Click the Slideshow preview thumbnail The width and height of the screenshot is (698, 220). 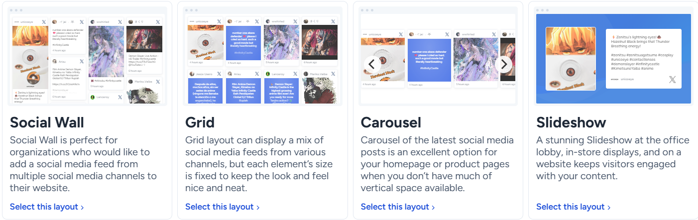[x=613, y=56]
